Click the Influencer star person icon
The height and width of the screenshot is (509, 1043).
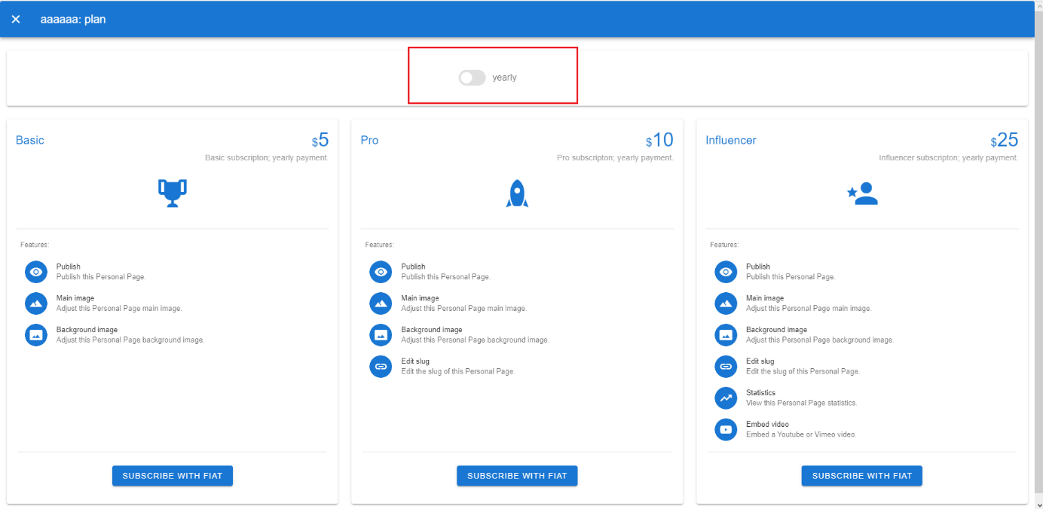[862, 194]
